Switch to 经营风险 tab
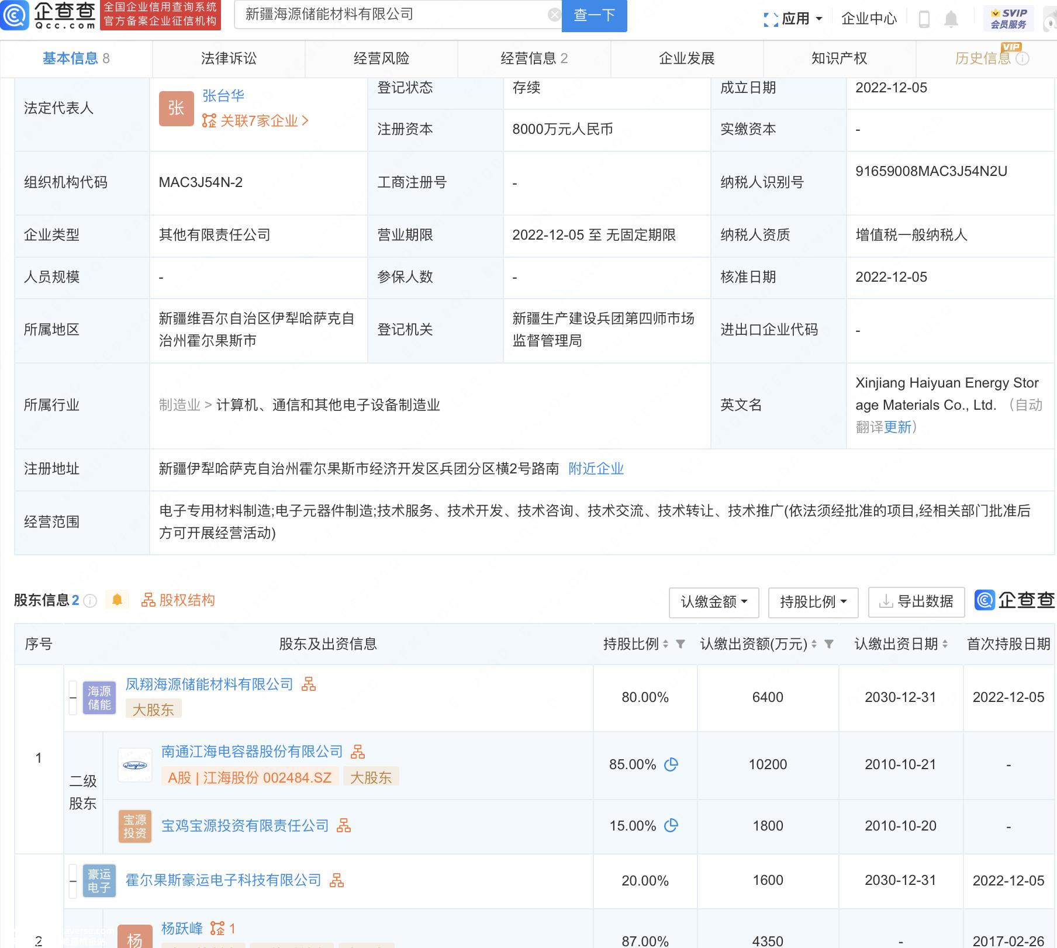This screenshot has height=948, width=1057. tap(381, 58)
